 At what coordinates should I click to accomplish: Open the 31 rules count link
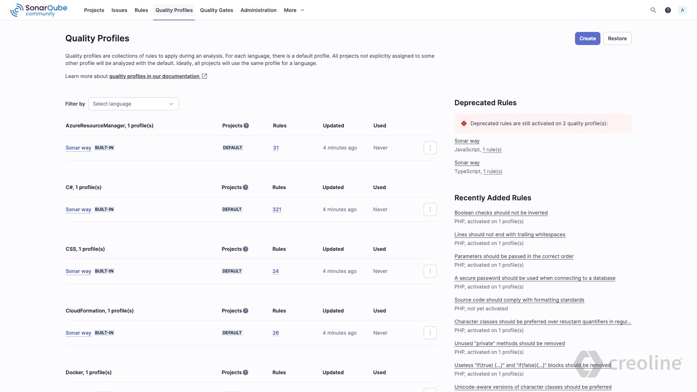tap(276, 148)
